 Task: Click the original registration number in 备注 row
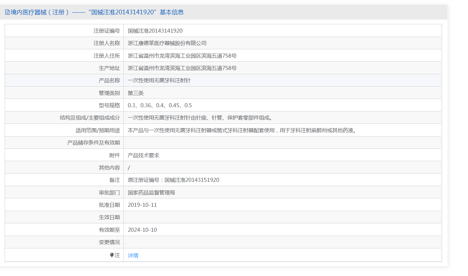(173, 180)
